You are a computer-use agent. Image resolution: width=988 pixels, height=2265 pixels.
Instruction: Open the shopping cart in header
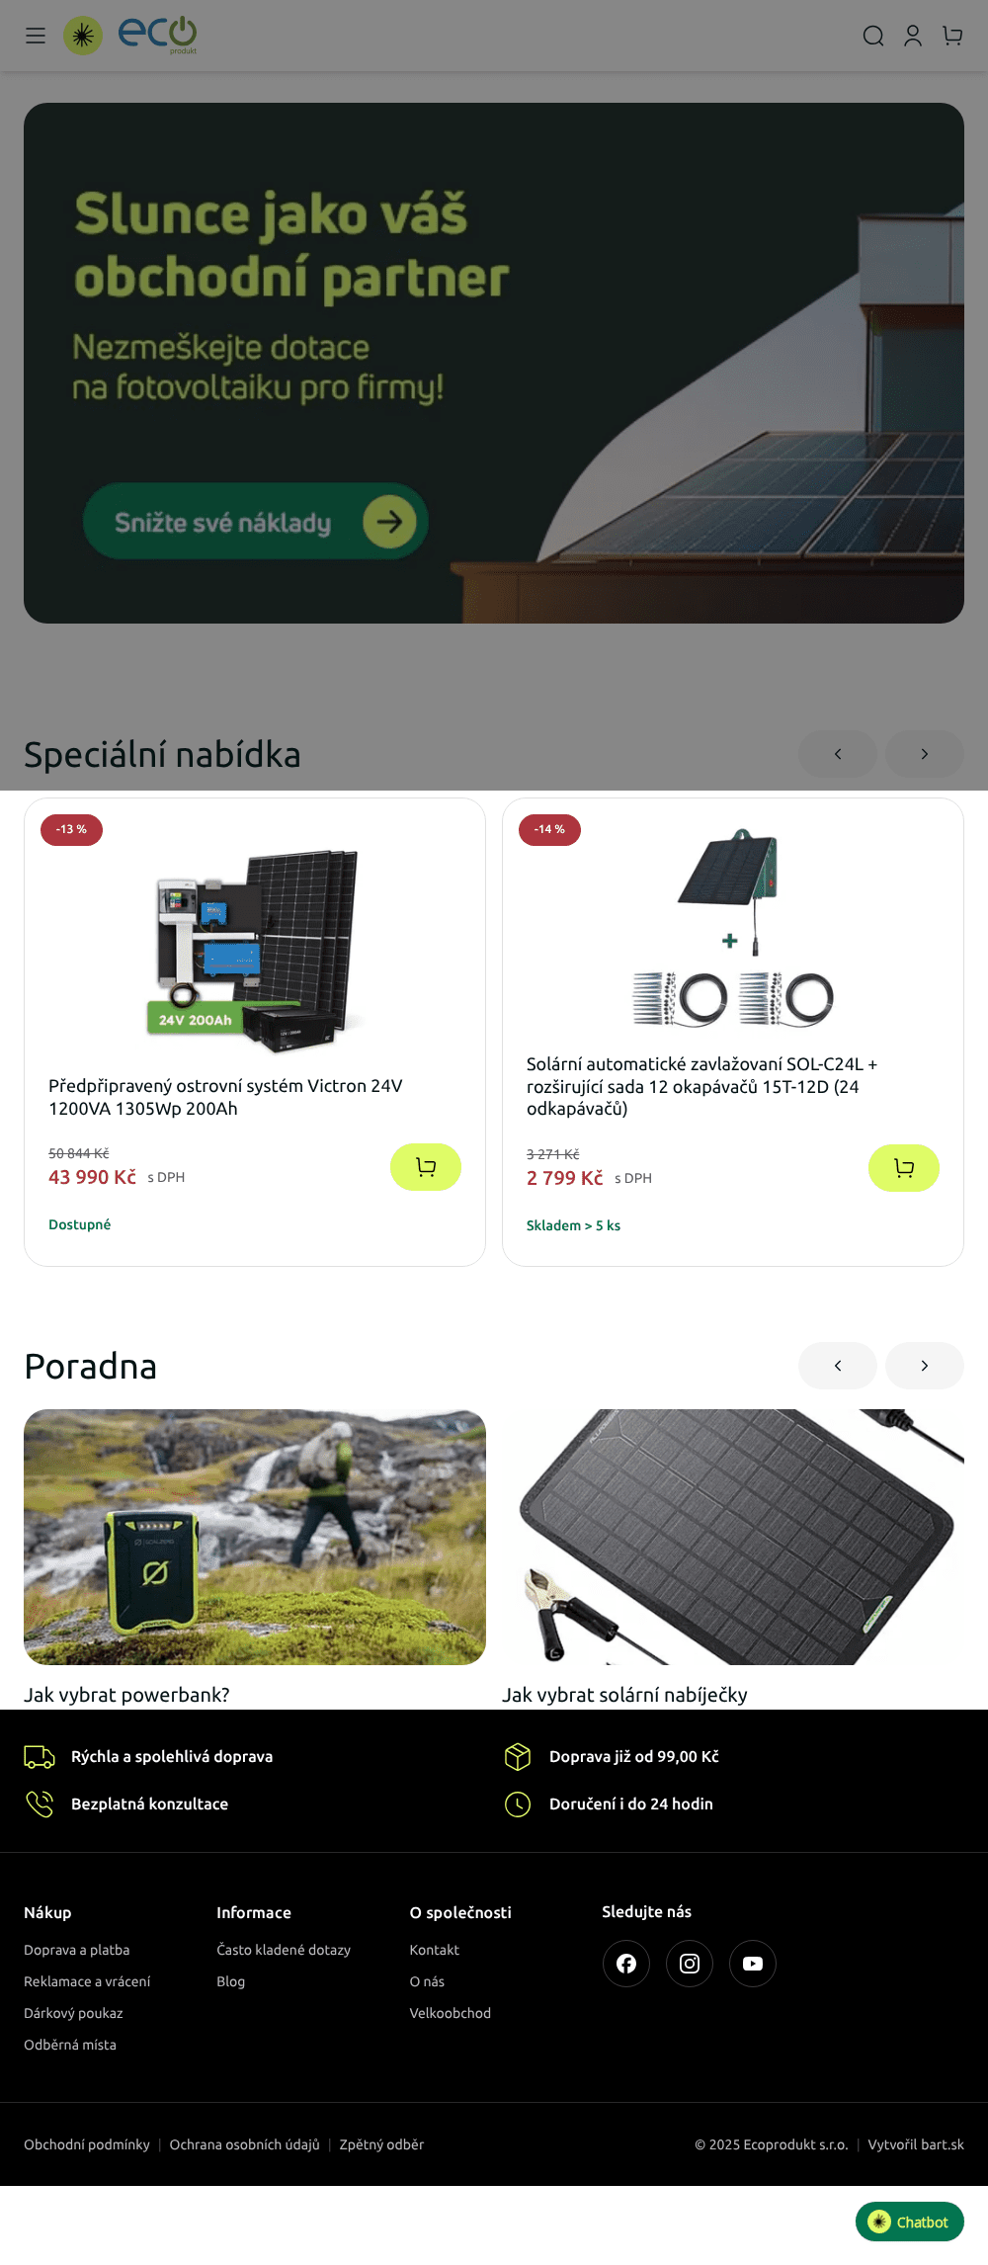click(x=952, y=36)
